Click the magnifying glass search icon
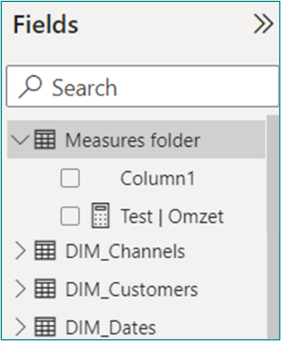The image size is (281, 341). click(x=31, y=86)
